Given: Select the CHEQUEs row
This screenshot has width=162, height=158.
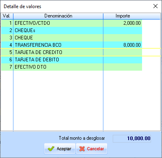Looking at the screenshot, I should [x=72, y=30].
